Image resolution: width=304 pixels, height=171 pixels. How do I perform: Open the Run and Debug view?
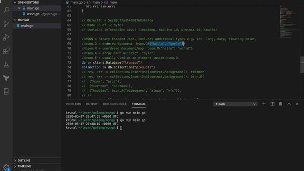point(6,37)
